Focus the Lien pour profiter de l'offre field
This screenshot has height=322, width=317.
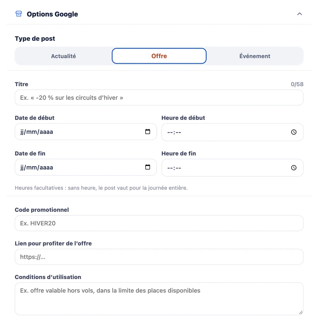point(159,257)
